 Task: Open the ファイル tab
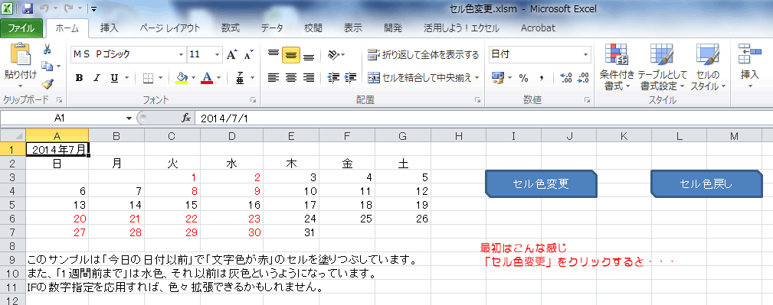pos(21,28)
